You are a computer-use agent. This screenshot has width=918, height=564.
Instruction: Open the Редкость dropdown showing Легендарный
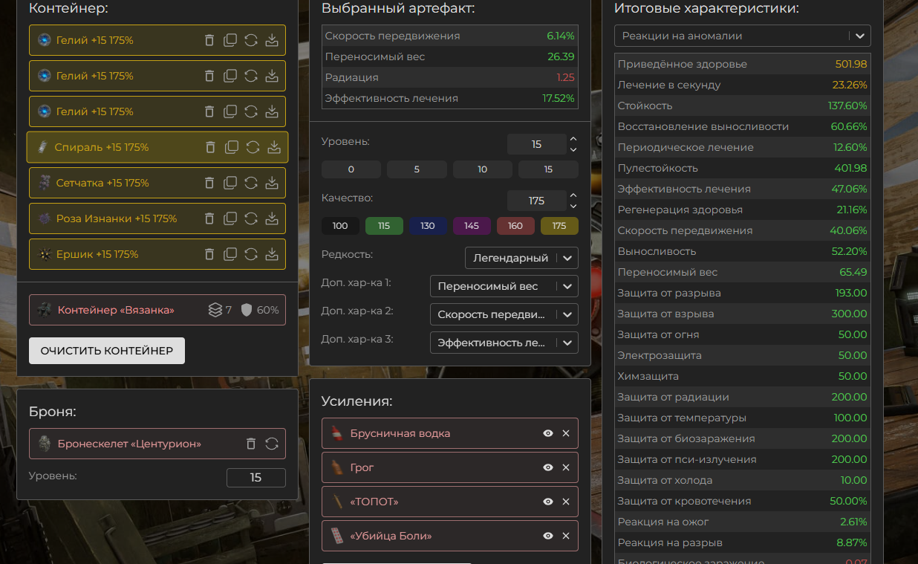(521, 258)
